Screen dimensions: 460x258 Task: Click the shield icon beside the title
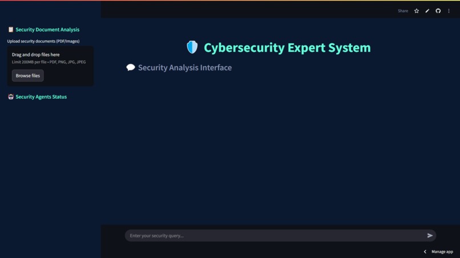tap(192, 47)
